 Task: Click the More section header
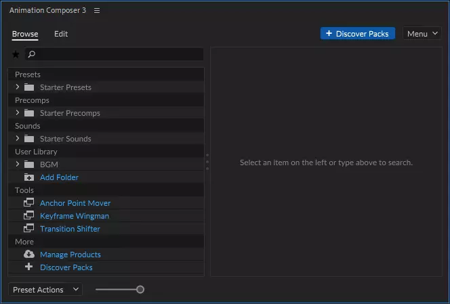tap(106, 242)
